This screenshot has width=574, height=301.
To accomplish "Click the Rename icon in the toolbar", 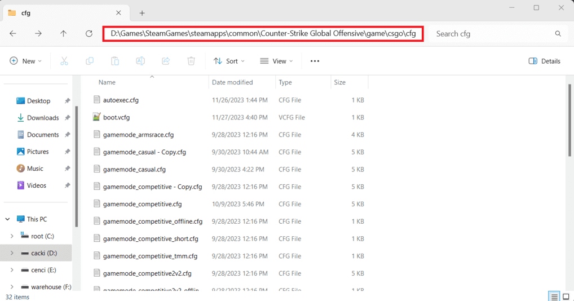I will pos(140,61).
